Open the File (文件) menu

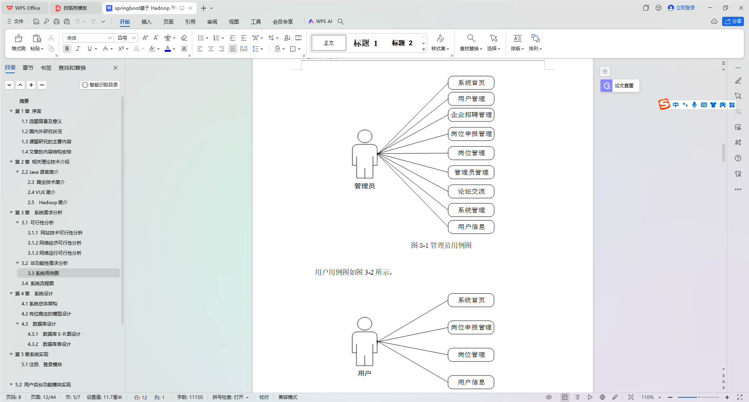(15, 21)
